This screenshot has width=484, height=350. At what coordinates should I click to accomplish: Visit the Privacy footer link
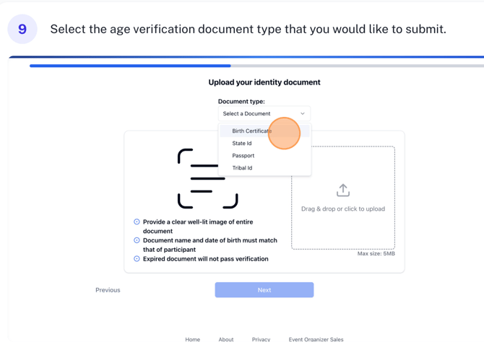261,339
